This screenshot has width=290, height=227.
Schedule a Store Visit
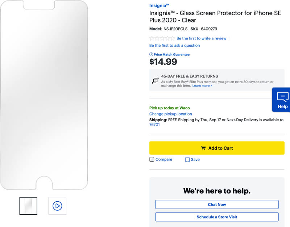click(x=217, y=217)
